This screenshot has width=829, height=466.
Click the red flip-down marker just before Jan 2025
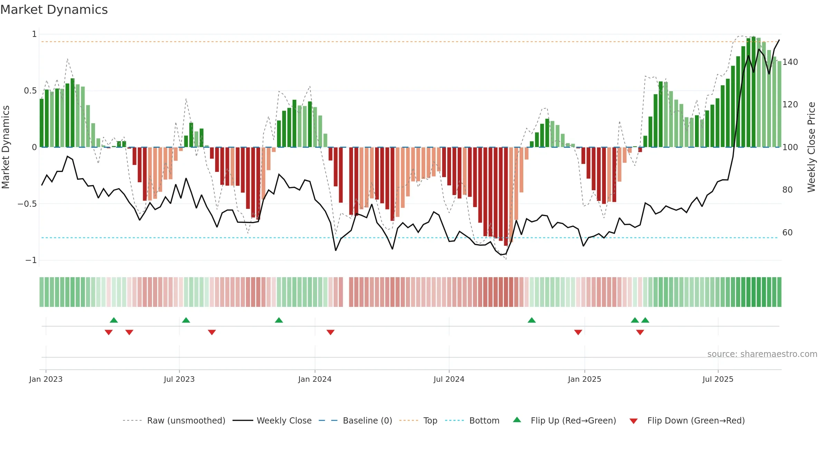[x=578, y=332]
